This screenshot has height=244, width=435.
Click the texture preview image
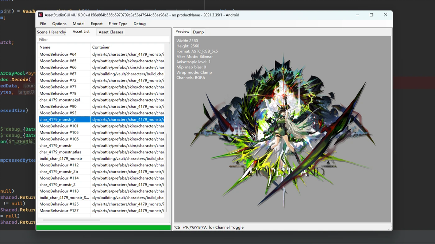point(283,129)
